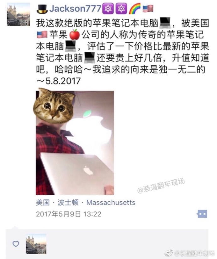Click the cat face sticker on the photo
The image size is (217, 259).
(54, 106)
